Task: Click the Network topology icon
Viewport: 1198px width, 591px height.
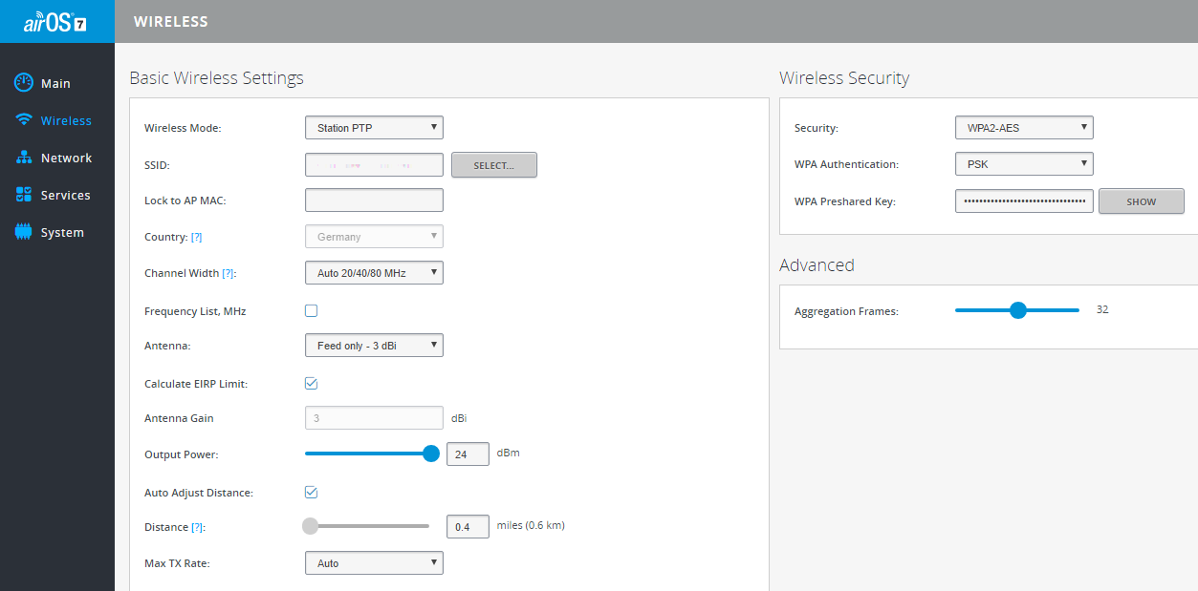Action: [24, 158]
